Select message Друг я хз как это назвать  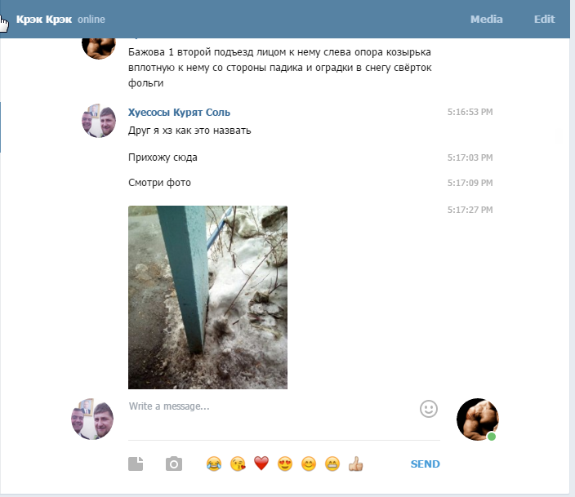pos(189,131)
